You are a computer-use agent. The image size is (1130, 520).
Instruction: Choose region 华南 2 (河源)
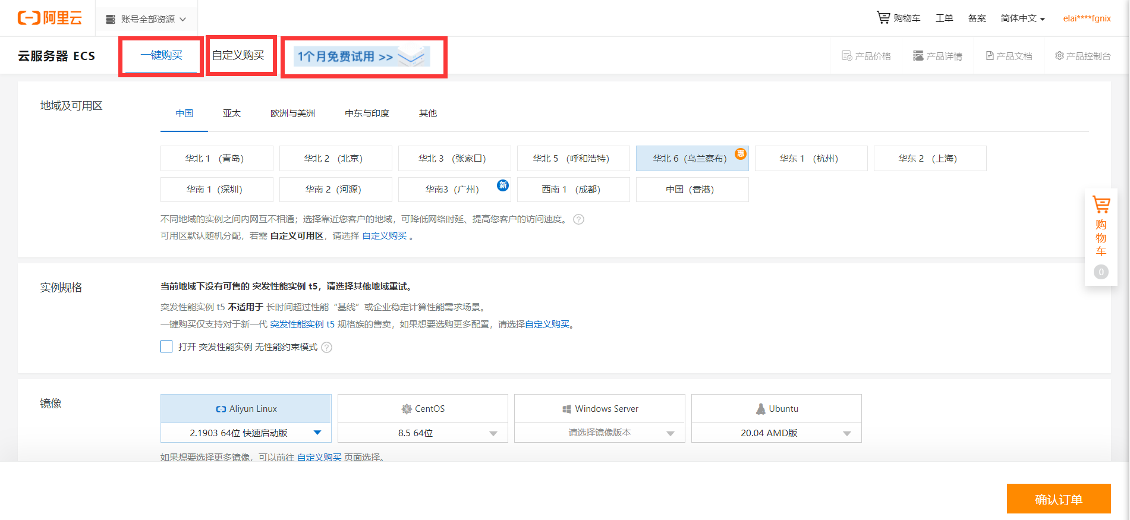[336, 189]
